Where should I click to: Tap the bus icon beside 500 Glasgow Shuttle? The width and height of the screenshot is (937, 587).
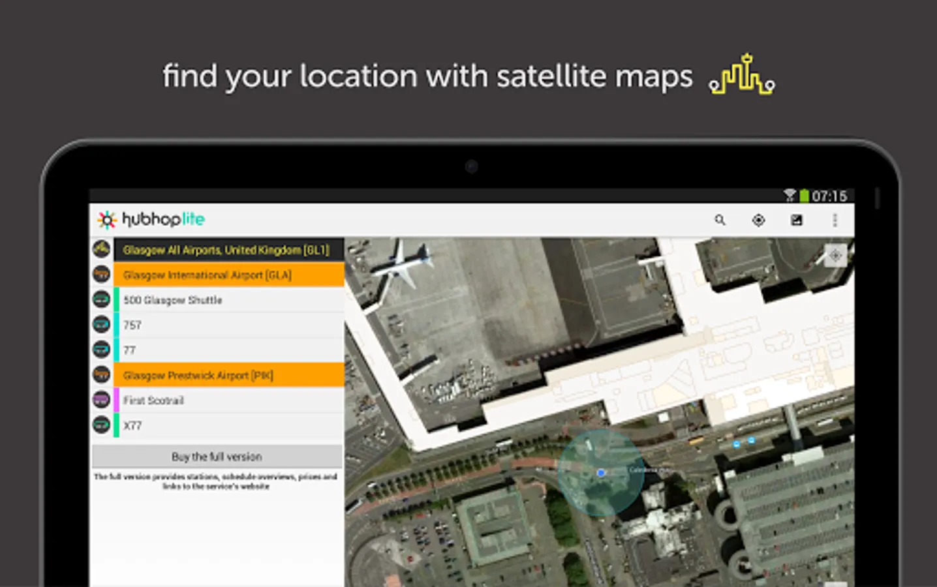point(101,299)
